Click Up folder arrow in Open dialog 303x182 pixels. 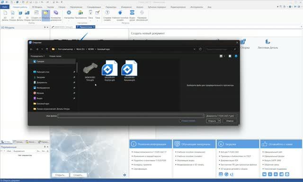[47, 49]
